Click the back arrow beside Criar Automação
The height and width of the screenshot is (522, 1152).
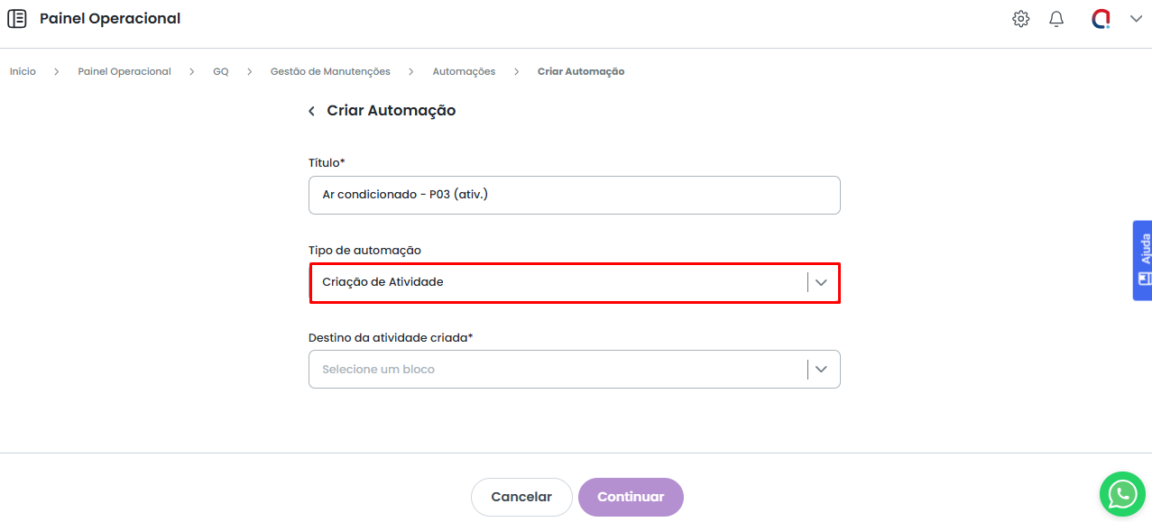[312, 111]
